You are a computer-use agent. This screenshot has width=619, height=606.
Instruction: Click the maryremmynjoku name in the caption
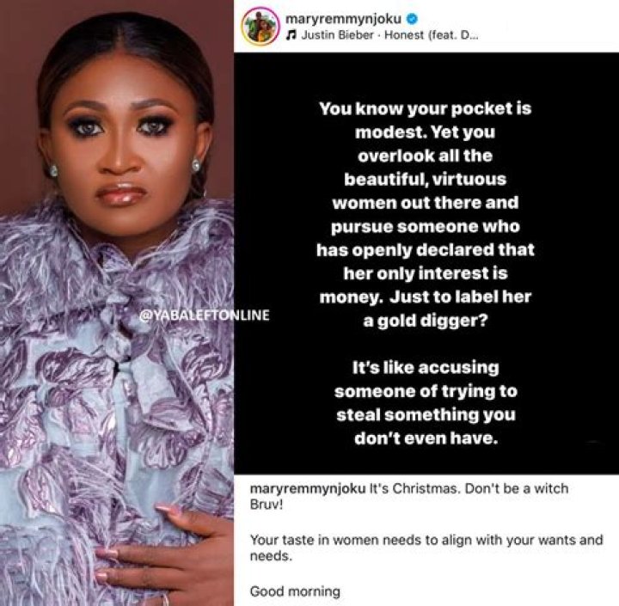[308, 489]
